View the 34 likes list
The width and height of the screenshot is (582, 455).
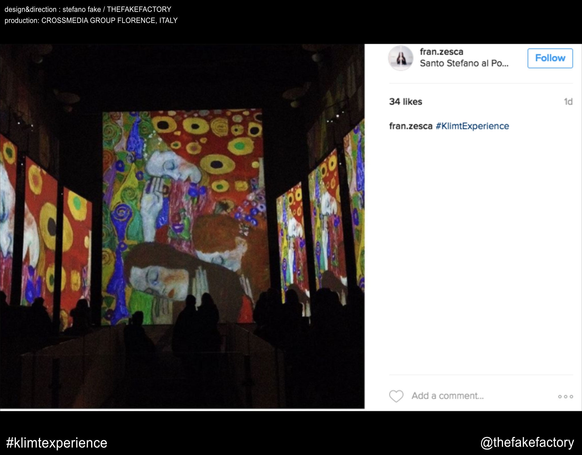406,102
